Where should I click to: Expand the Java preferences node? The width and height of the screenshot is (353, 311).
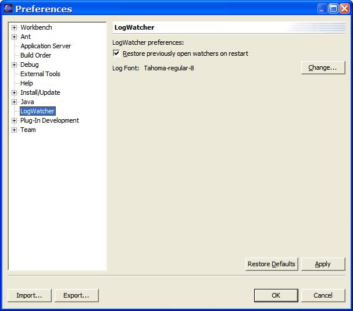15,102
